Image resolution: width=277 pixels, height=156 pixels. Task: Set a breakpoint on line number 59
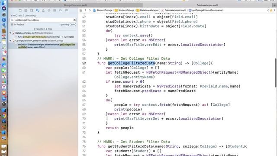point(84,63)
